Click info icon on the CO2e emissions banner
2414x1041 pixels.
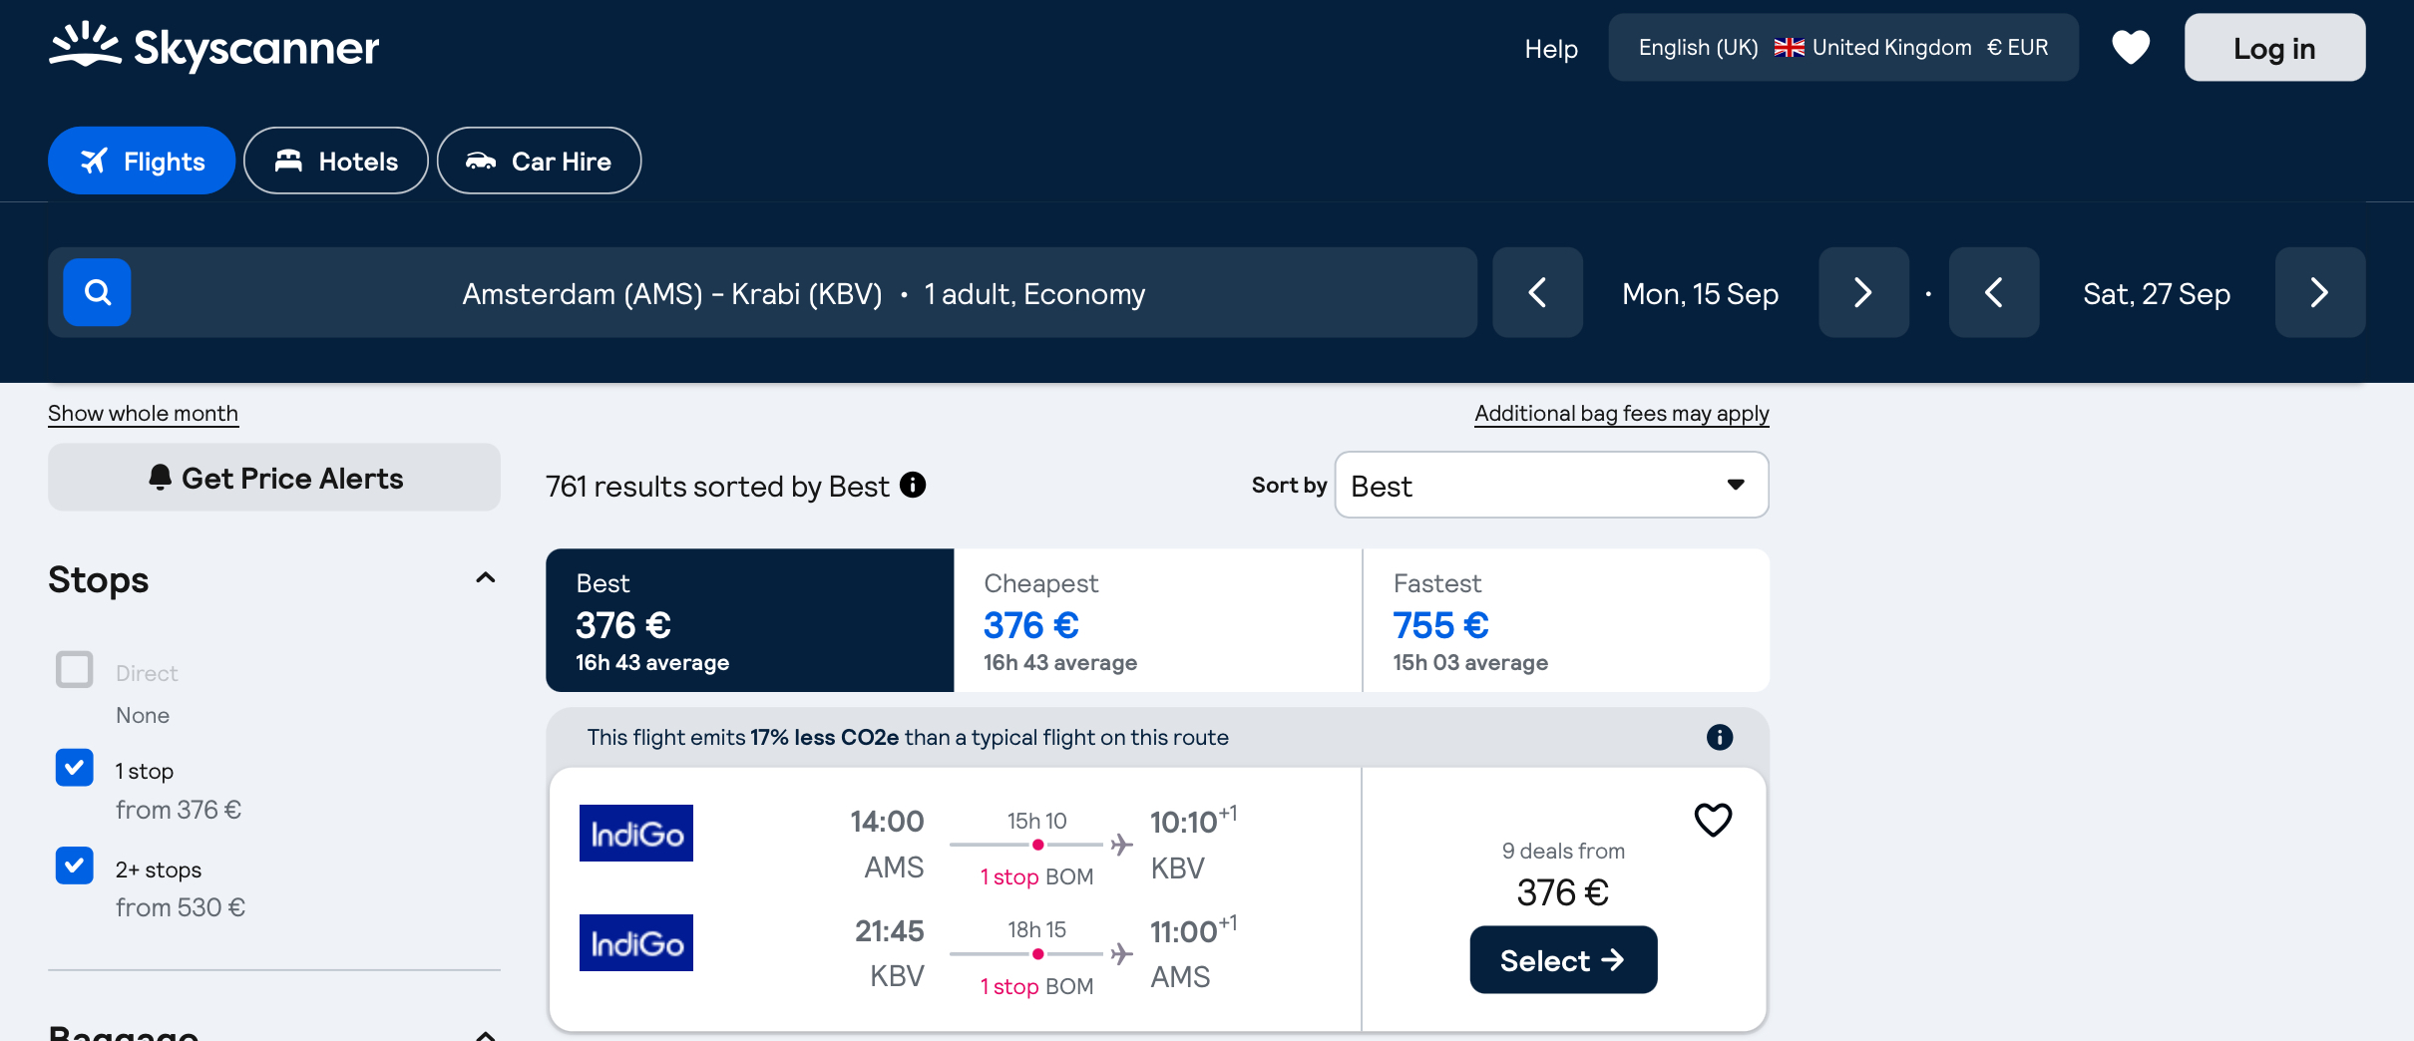click(x=1720, y=737)
